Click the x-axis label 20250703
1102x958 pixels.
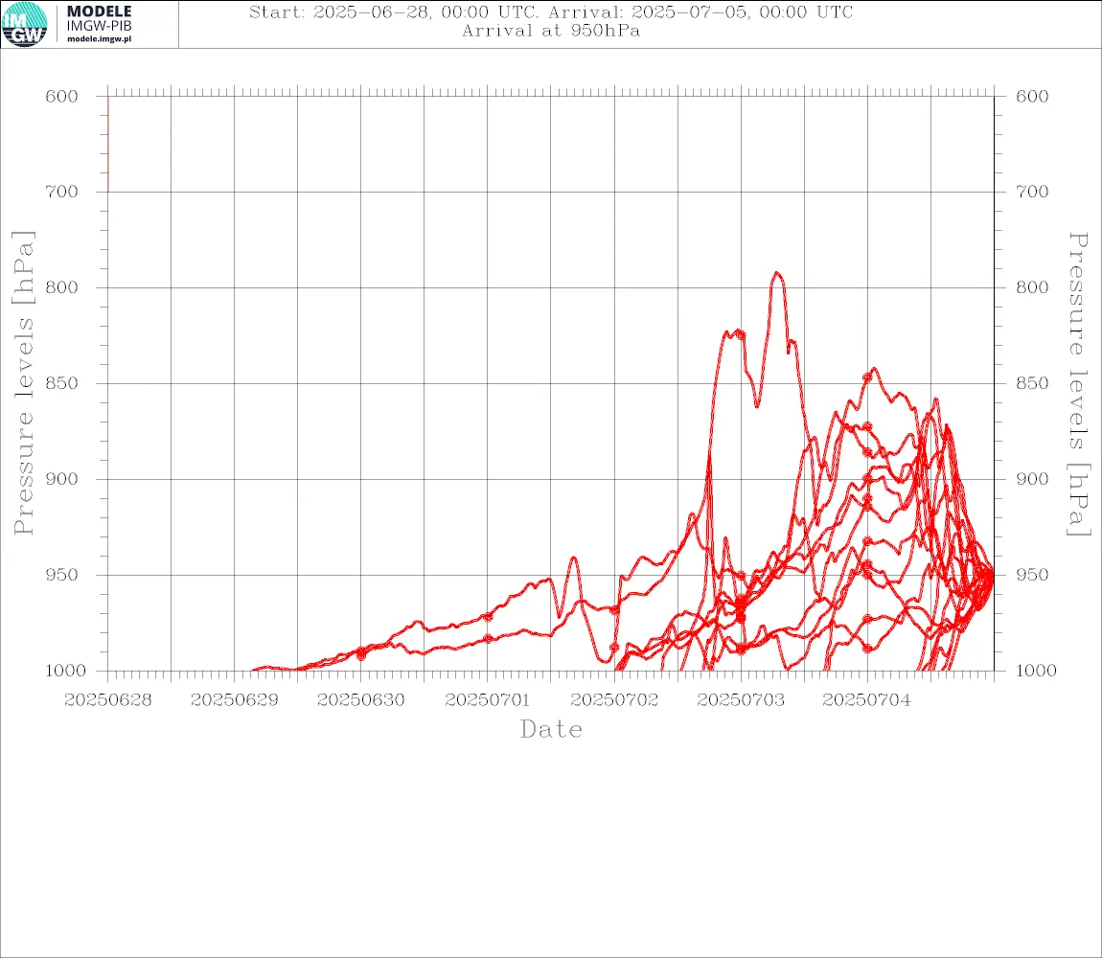[x=741, y=700]
